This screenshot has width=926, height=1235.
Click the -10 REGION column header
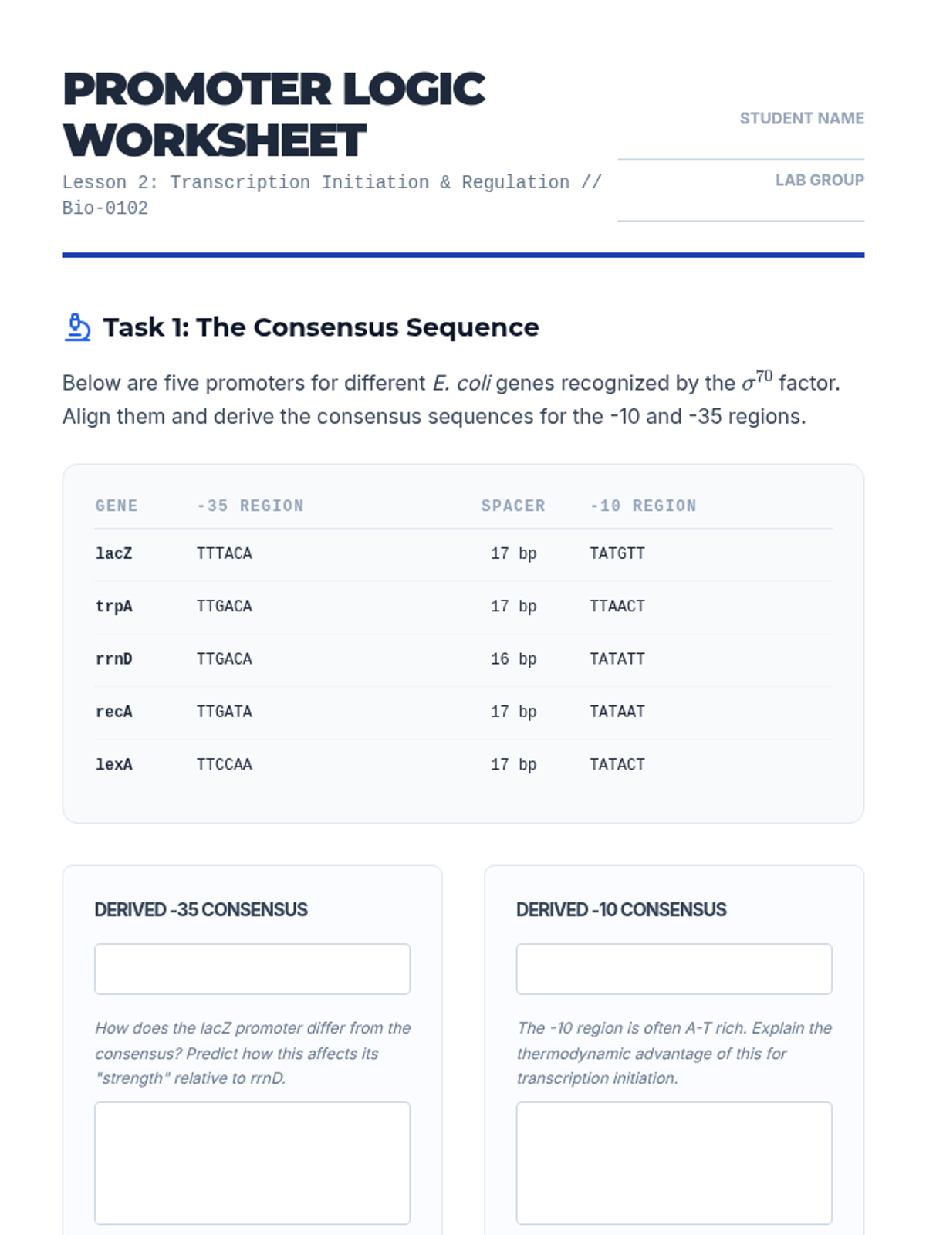(643, 506)
